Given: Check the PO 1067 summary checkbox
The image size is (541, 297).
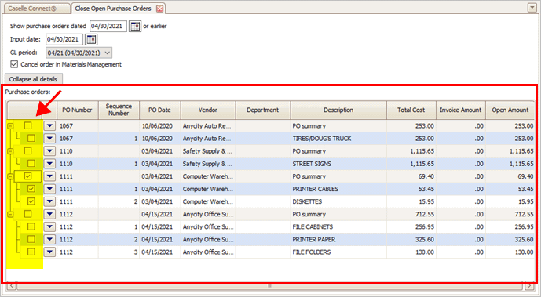Looking at the screenshot, I should click(28, 126).
